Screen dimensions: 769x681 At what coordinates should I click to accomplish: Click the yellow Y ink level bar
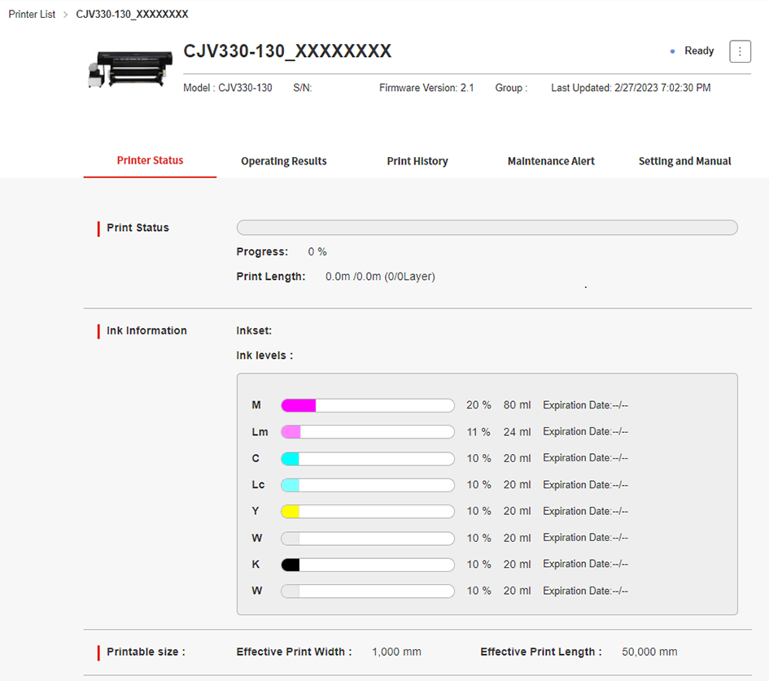click(367, 512)
